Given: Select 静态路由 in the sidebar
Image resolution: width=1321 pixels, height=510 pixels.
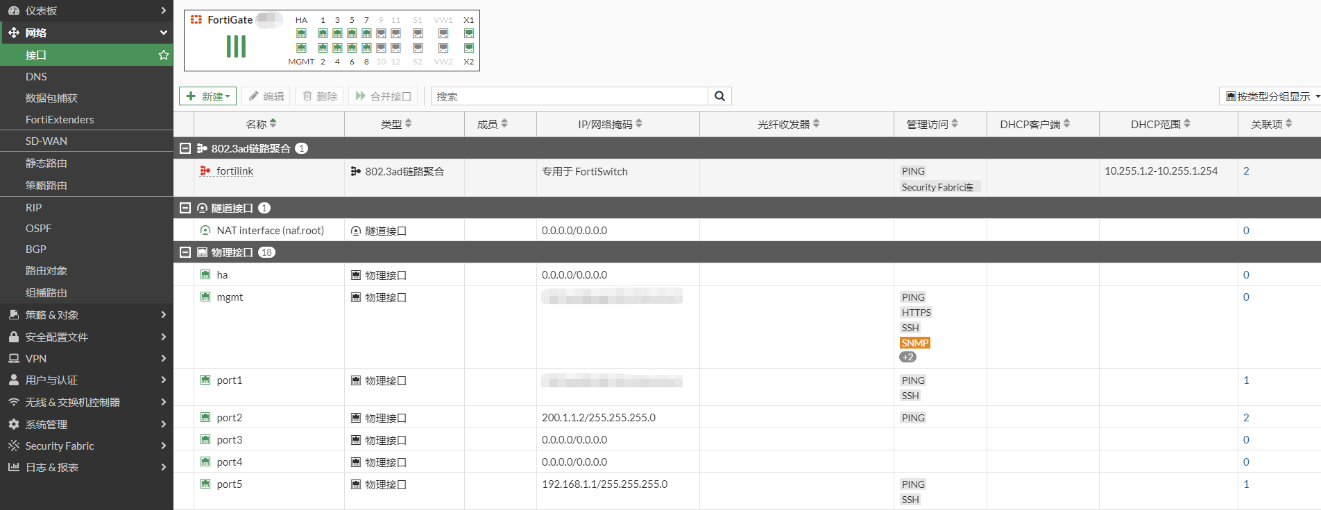Looking at the screenshot, I should [x=46, y=164].
